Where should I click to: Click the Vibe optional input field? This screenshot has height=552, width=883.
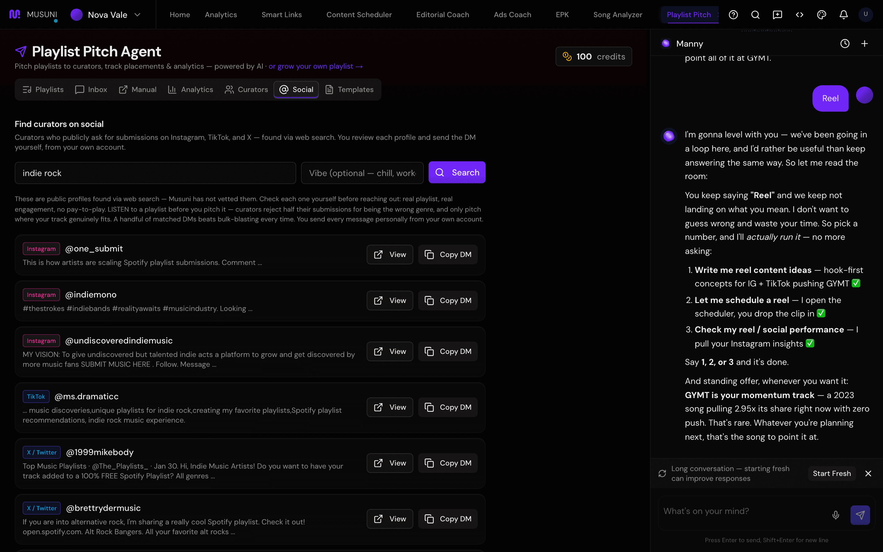[x=362, y=173]
